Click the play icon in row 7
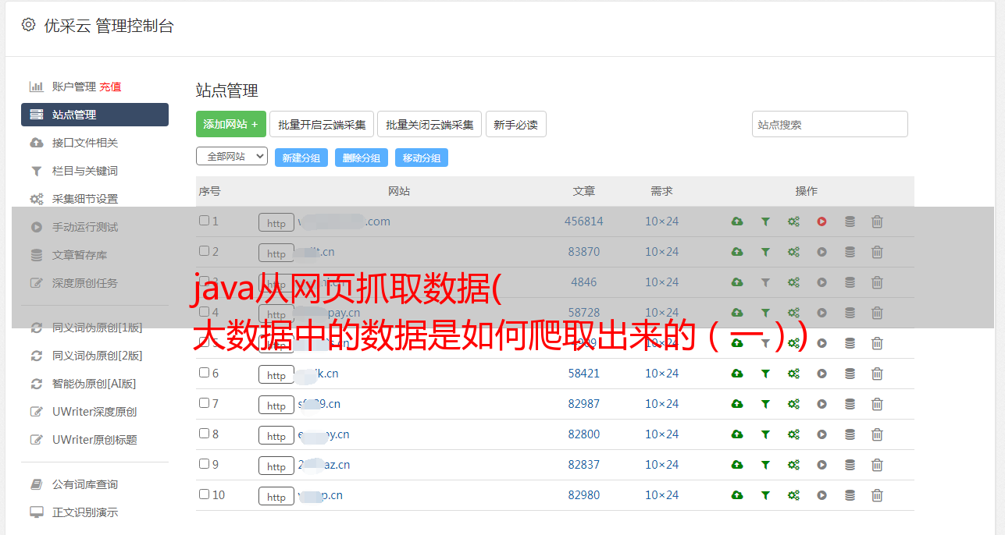 (x=821, y=404)
